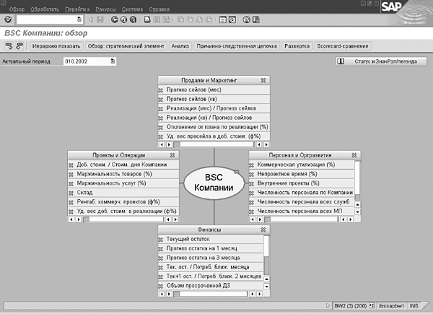Click horizontal scrollbar under Продажи и Маркетинг

tap(214, 144)
